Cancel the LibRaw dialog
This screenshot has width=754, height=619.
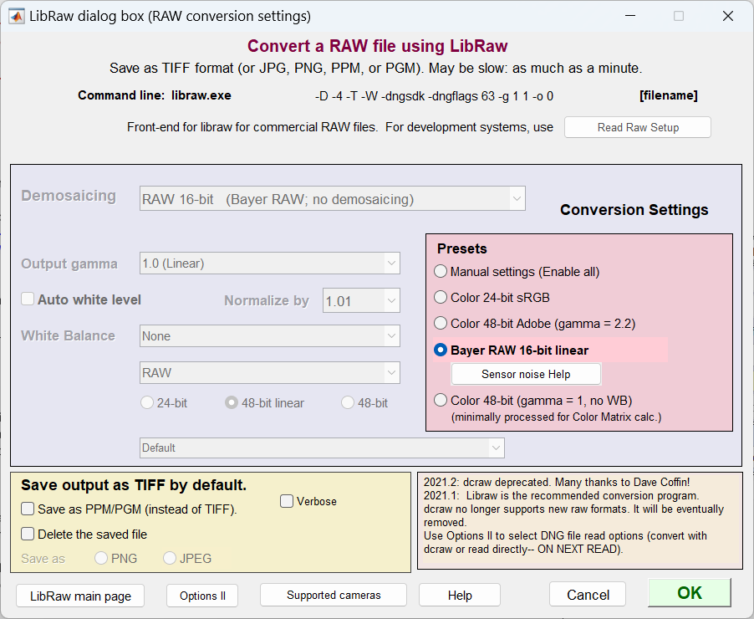click(588, 595)
